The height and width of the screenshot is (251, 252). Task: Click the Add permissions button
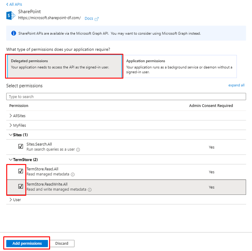tap(27, 243)
